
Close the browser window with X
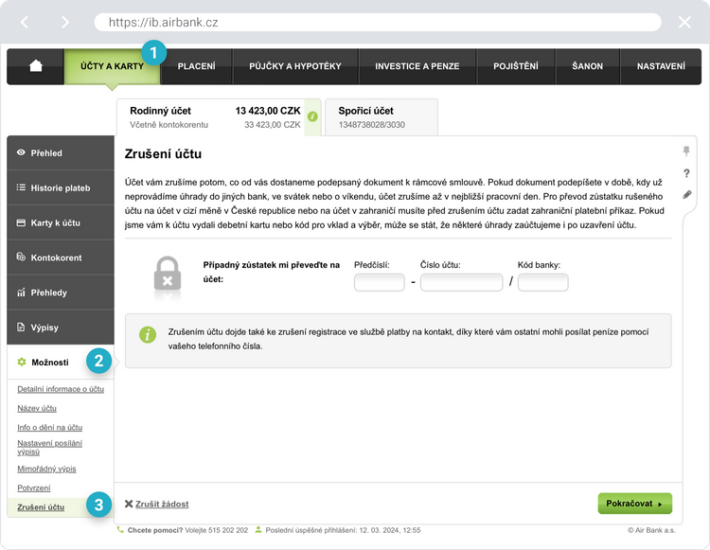684,22
